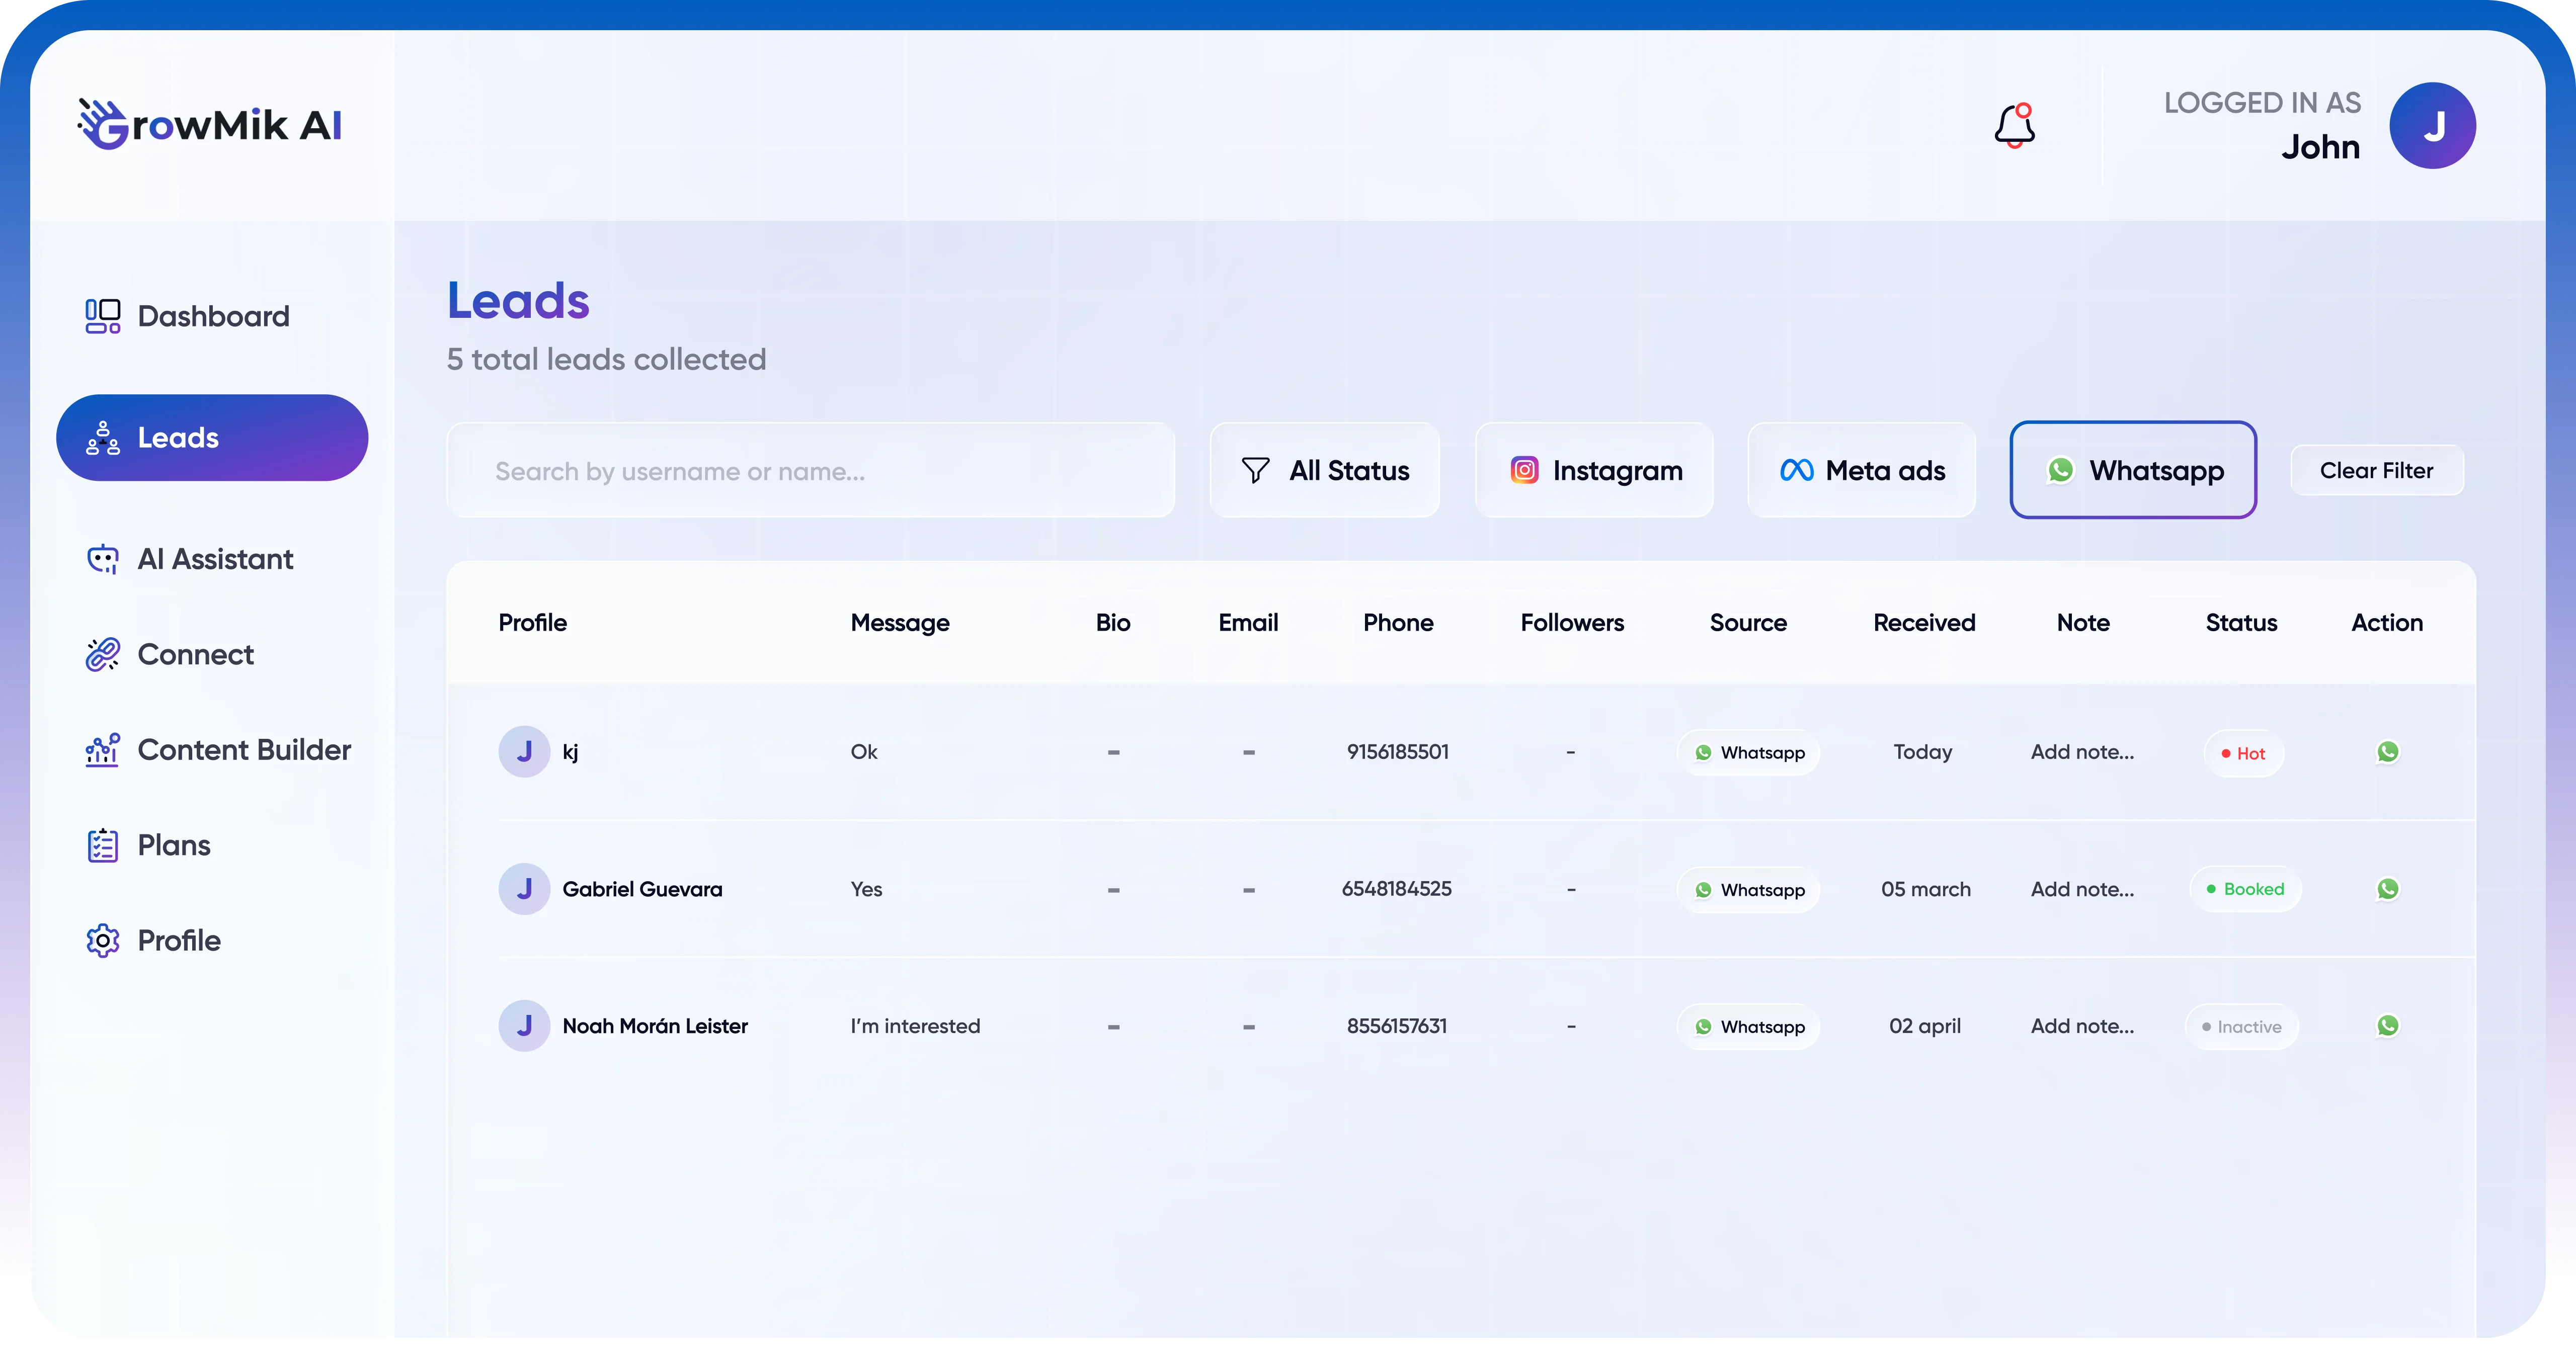This screenshot has height=1368, width=2576.
Task: Toggle off the Whatsapp source filter
Action: [2133, 470]
